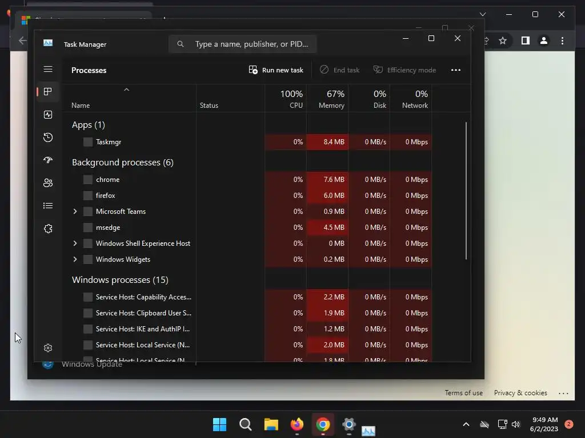Viewport: 585px width, 438px height.
Task: Click the Task Manager search box
Action: [242, 44]
